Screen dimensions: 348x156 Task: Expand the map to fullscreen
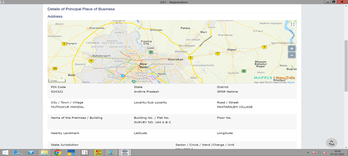click(x=292, y=24)
